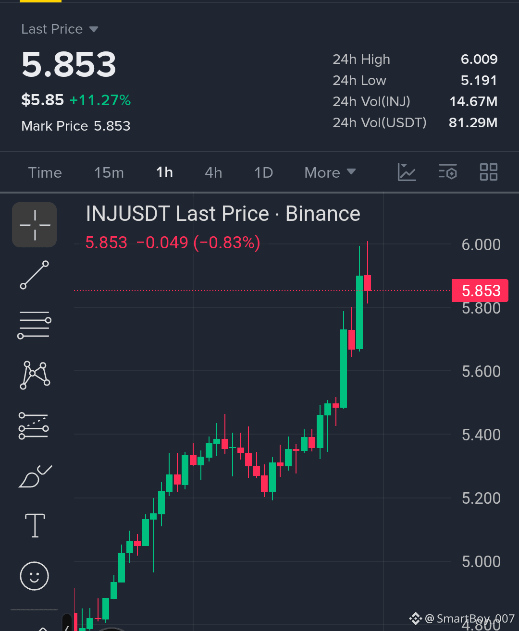Open the Last Price dropdown

point(60,29)
